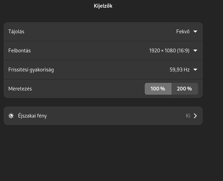Select the 100 % scaling option
The width and height of the screenshot is (223, 181).
point(158,89)
